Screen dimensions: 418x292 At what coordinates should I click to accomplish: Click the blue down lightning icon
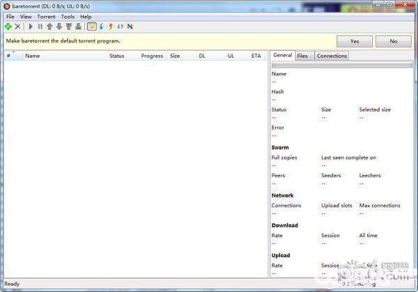point(101,26)
